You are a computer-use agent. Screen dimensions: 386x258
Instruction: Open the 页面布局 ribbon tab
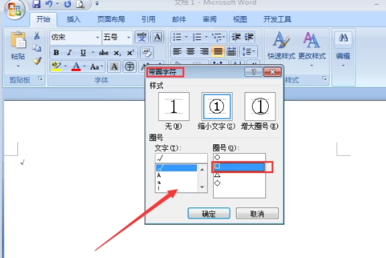111,19
